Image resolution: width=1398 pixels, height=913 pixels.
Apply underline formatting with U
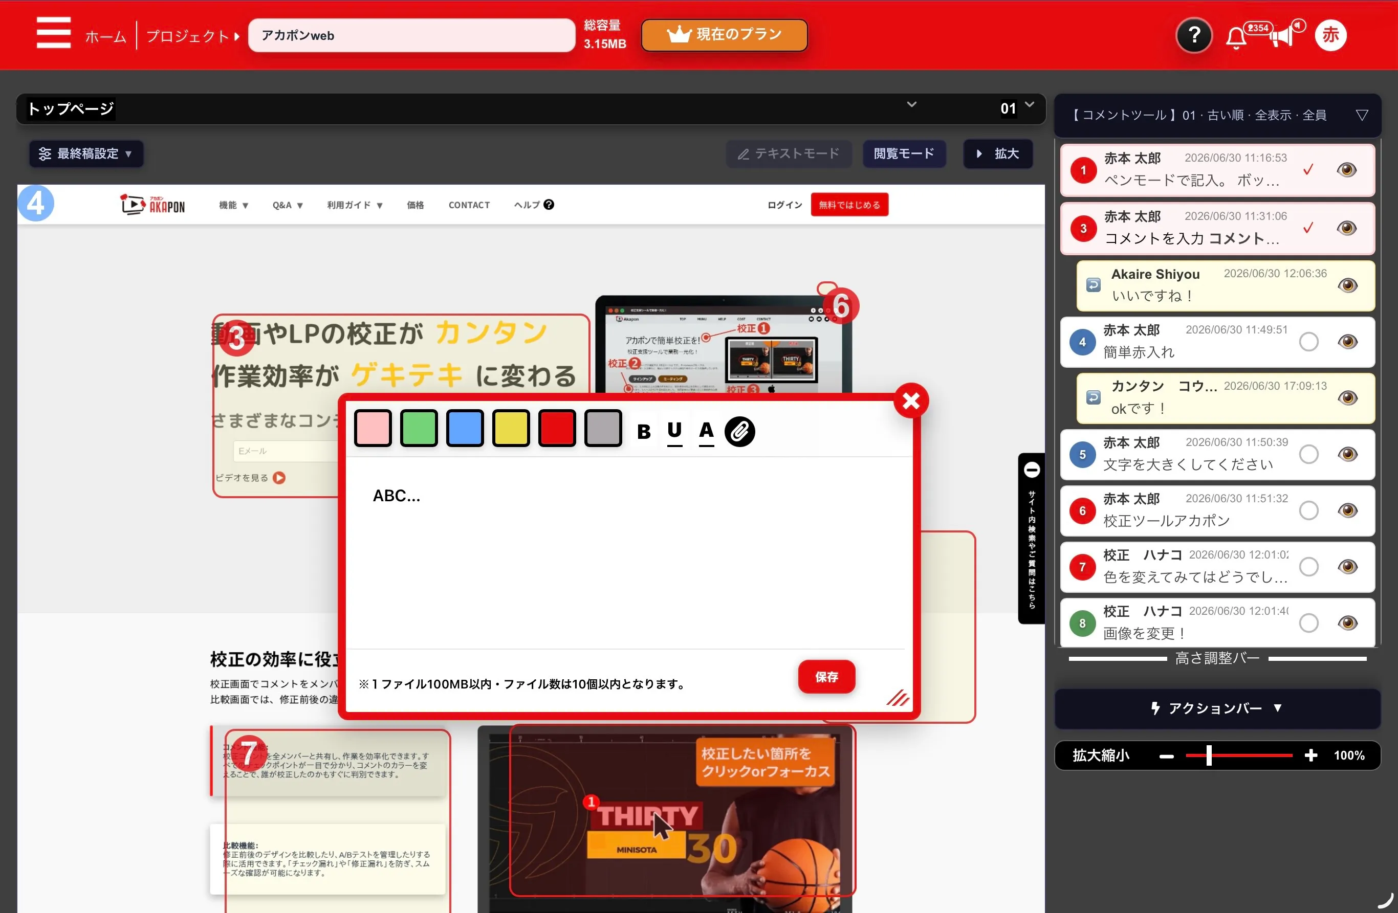point(674,432)
